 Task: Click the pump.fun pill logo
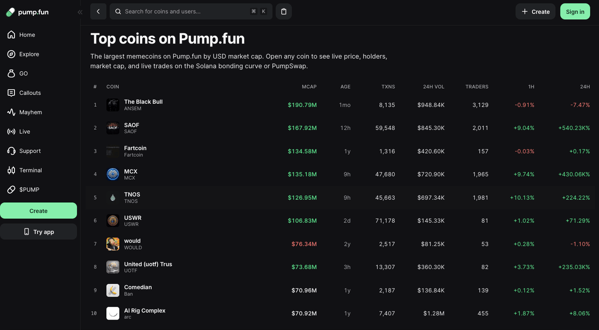(10, 12)
